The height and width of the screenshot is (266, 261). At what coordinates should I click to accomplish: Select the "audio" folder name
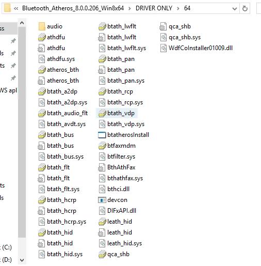[x=55, y=26]
